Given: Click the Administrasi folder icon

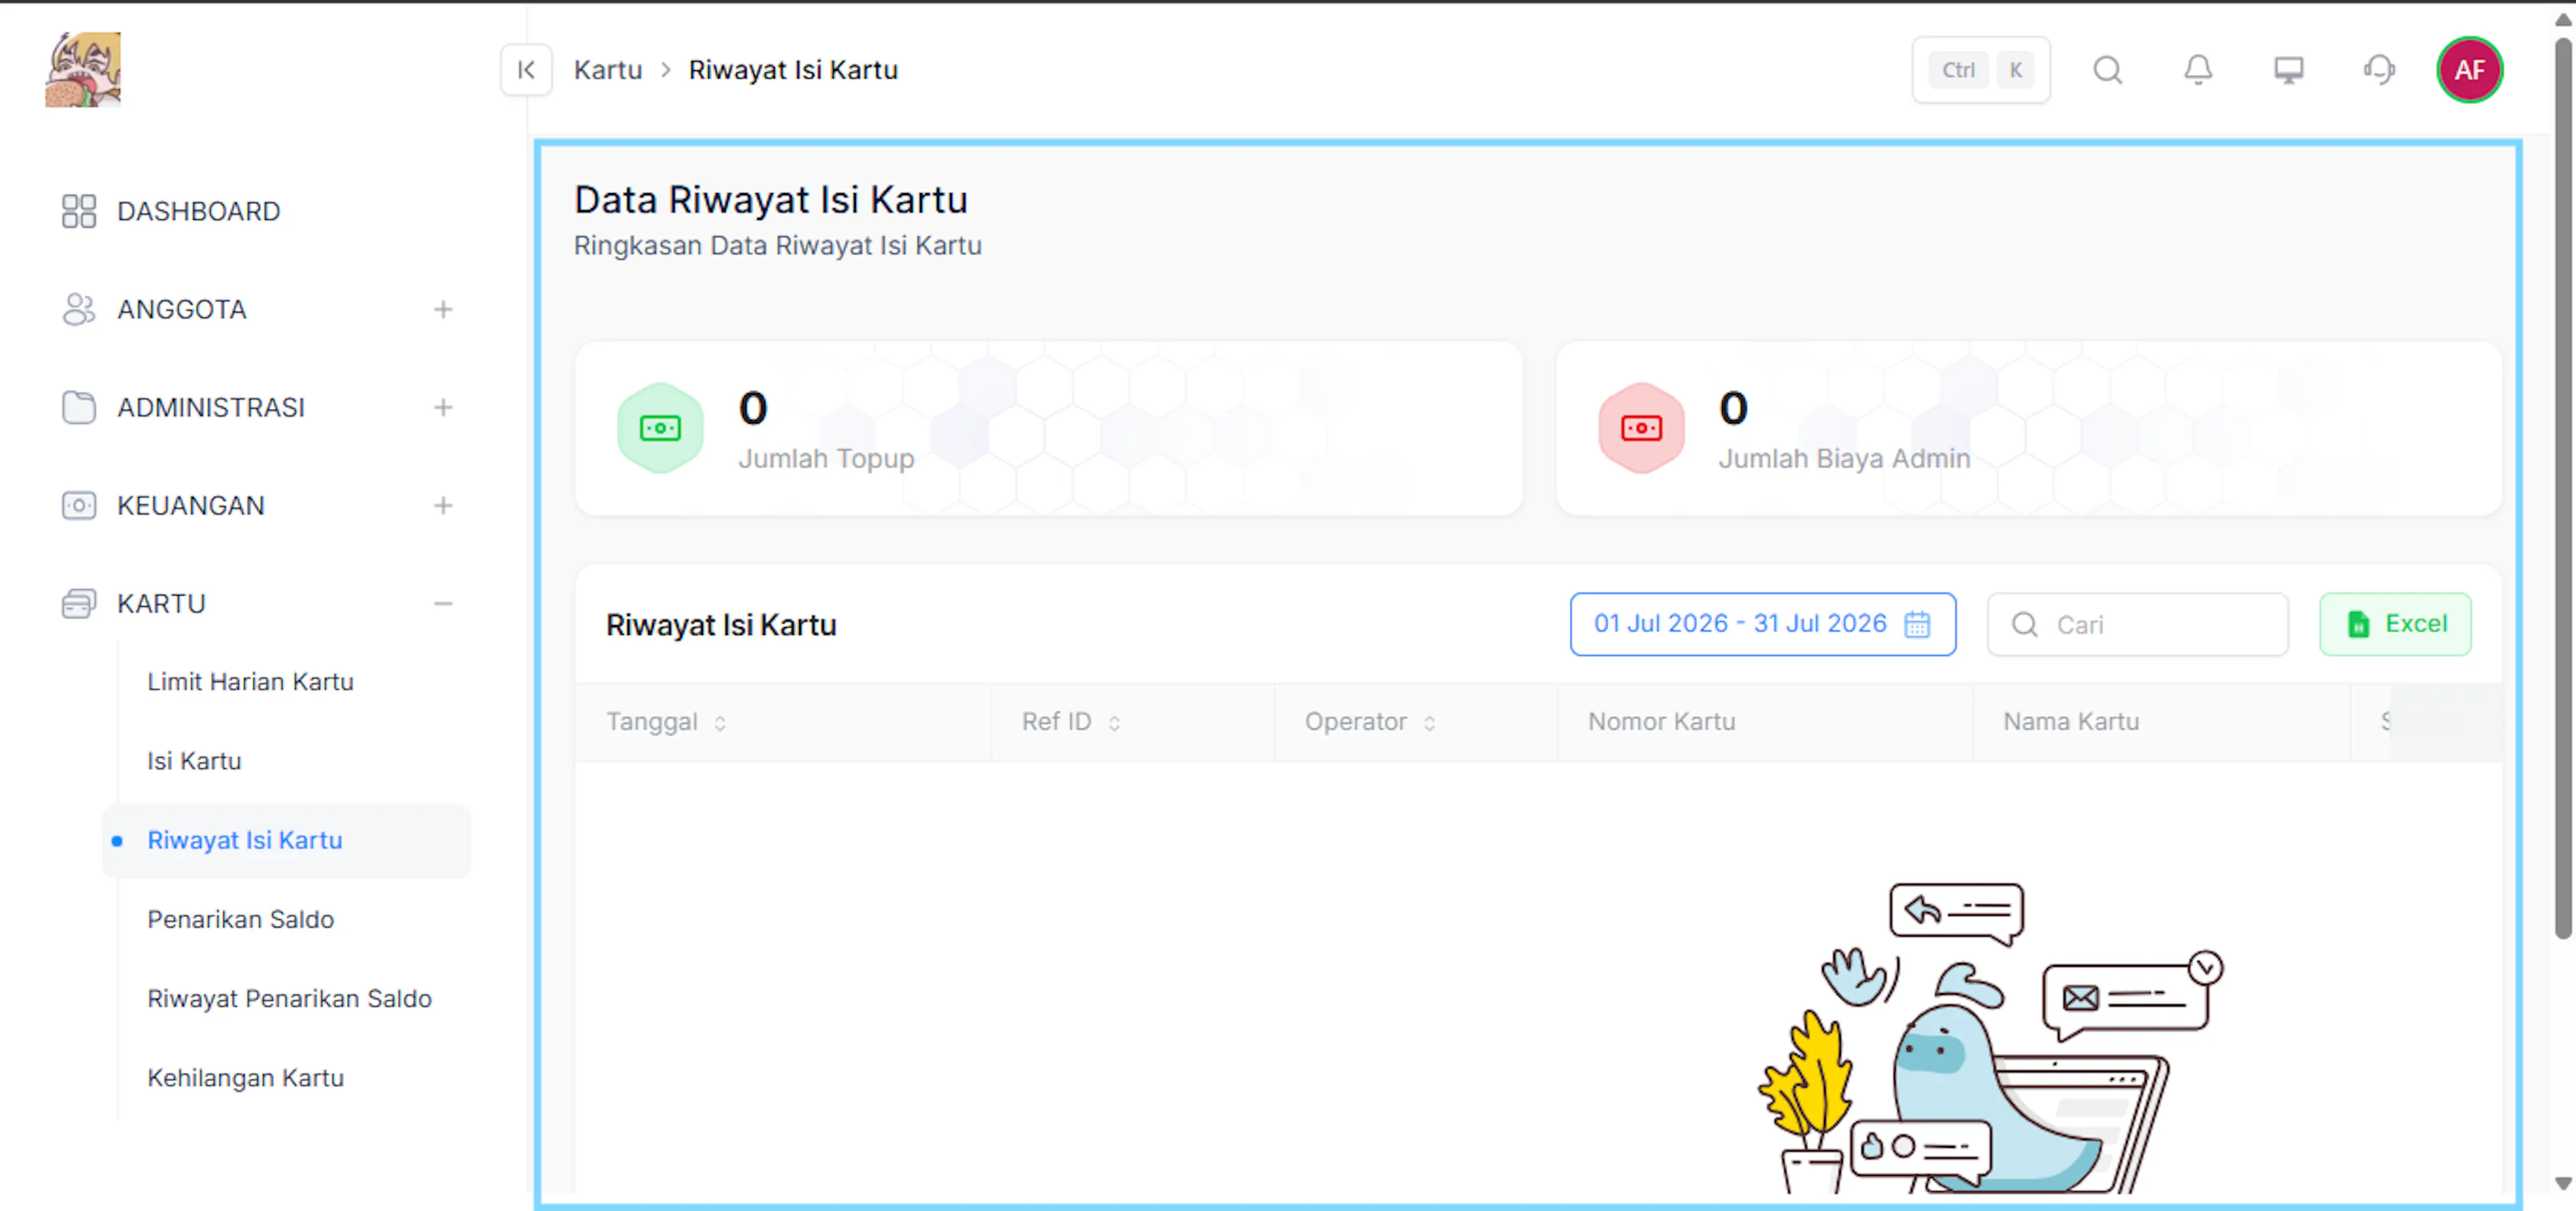Looking at the screenshot, I should pos(79,408).
